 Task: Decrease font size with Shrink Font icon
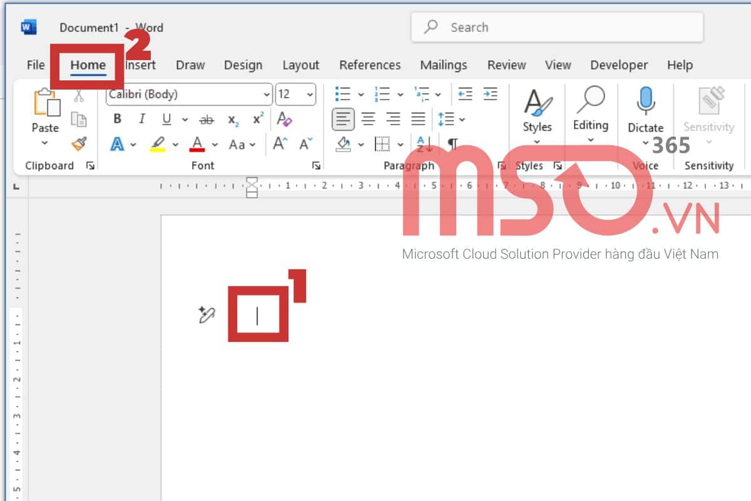click(305, 144)
